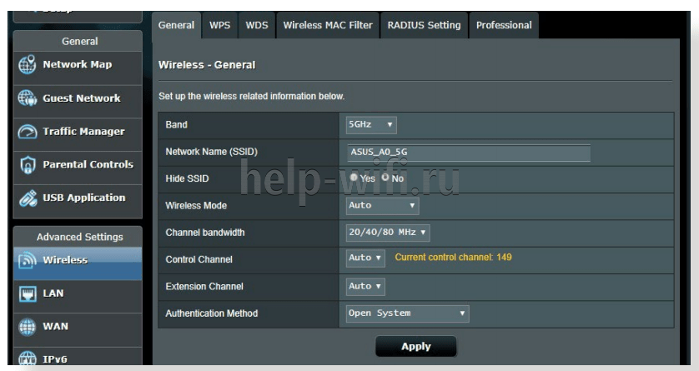Switch to the WPS tab
Image resolution: width=699 pixels, height=371 pixels.
220,25
